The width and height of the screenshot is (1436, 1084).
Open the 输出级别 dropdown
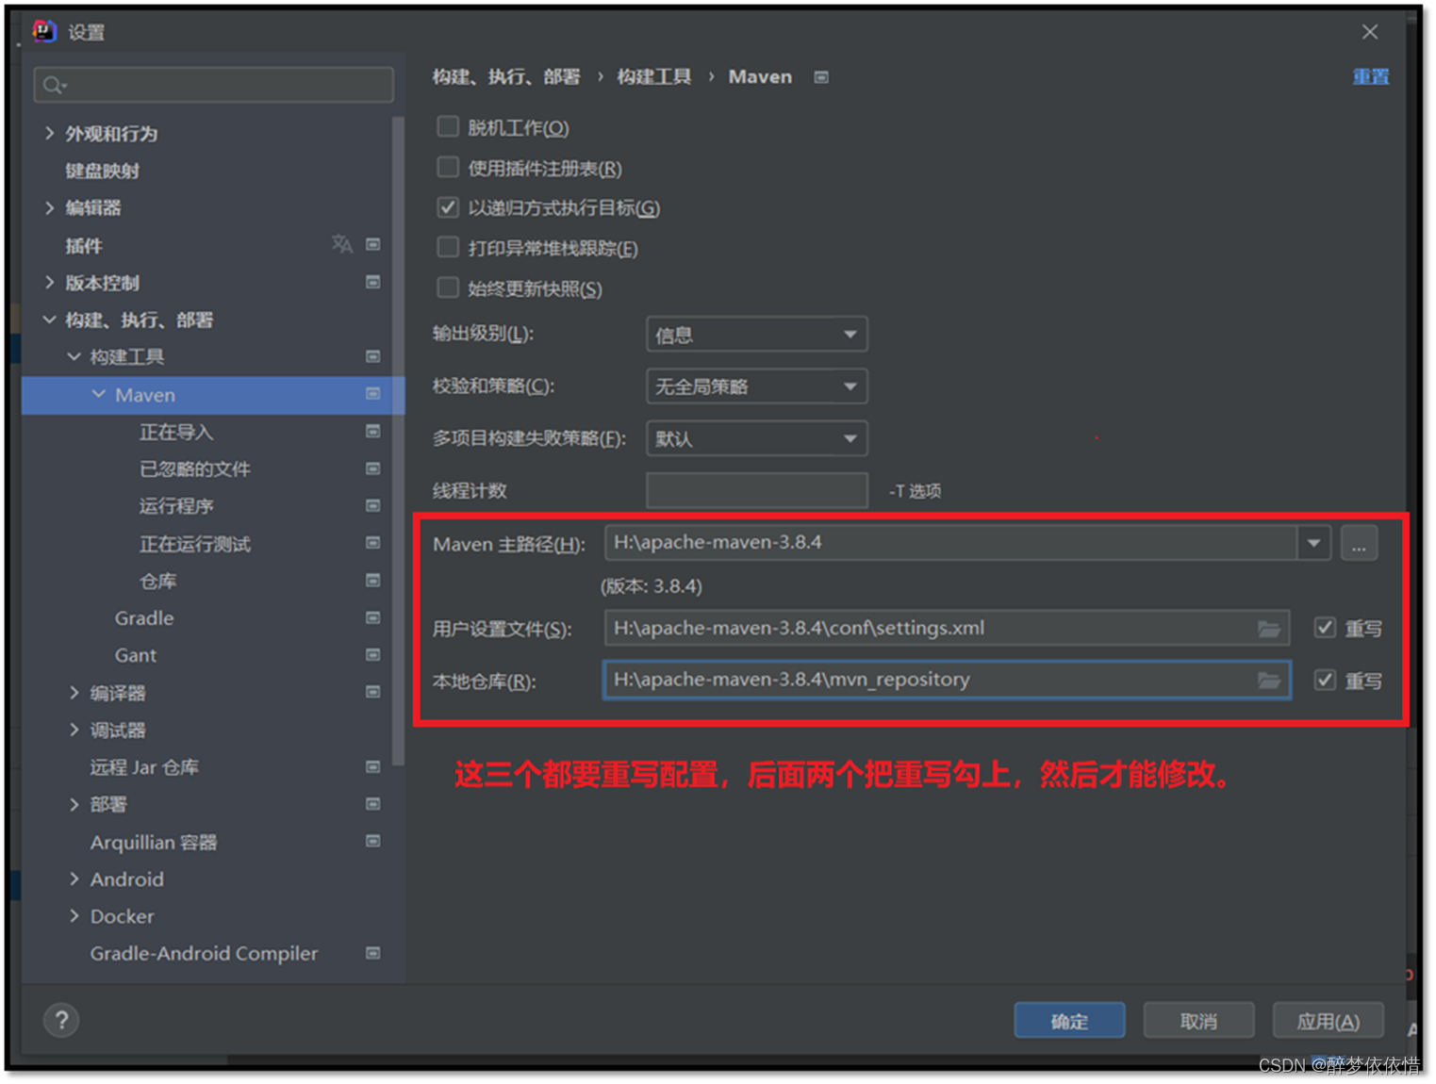(756, 335)
